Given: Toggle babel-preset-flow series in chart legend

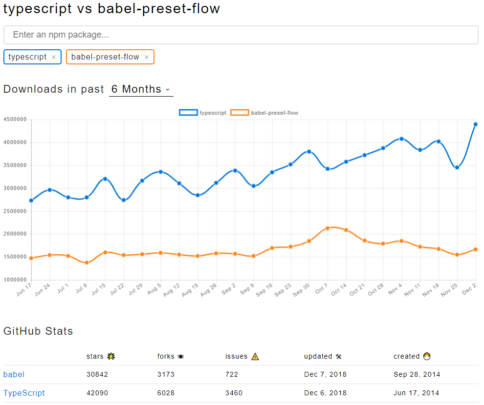Looking at the screenshot, I should coord(274,113).
